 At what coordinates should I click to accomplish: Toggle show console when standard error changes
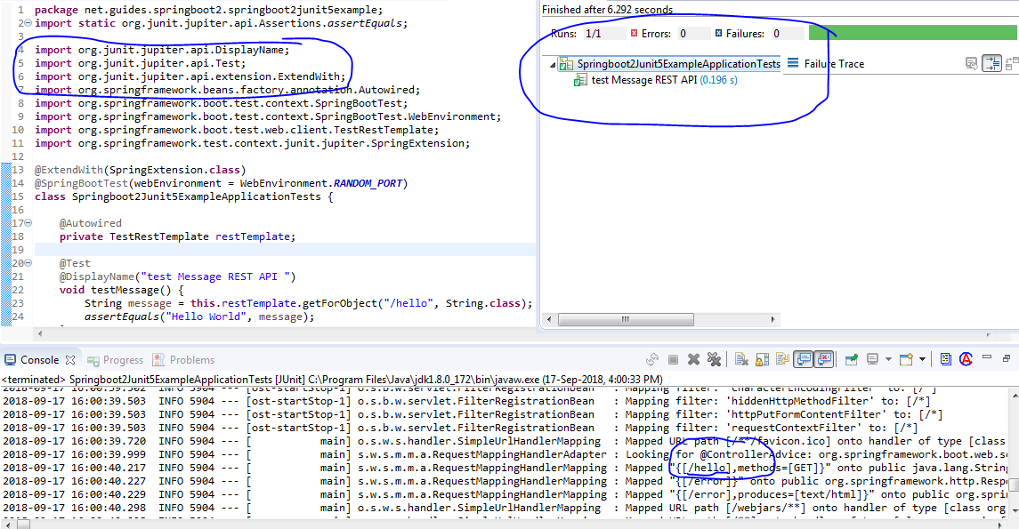(x=828, y=359)
